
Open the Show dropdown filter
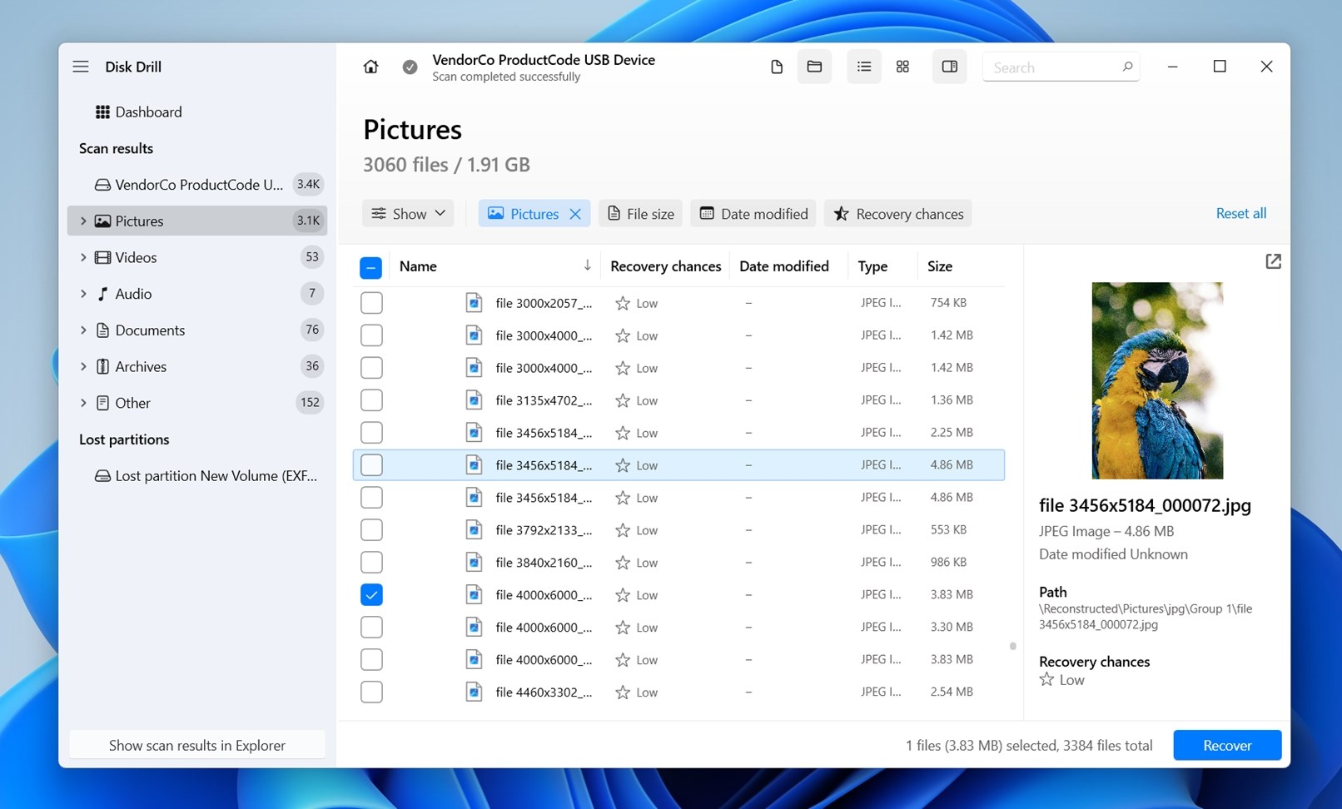(408, 214)
